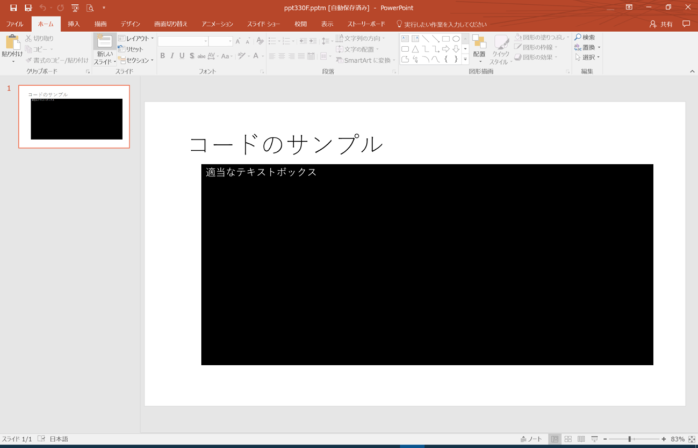Click the fit slide to window icon
Screen dimensions: 698x448
692,439
